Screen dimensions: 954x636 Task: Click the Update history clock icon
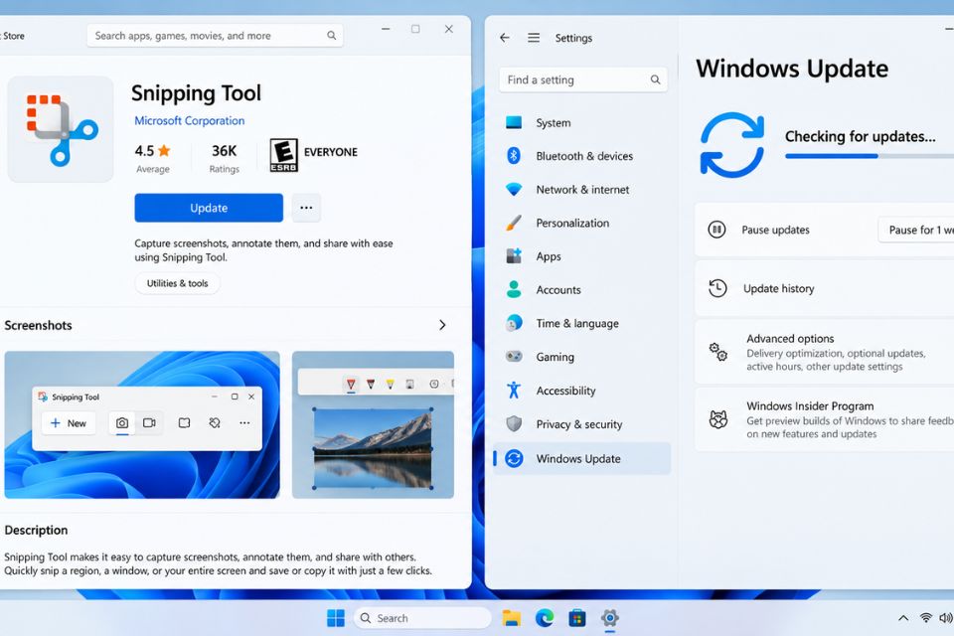pyautogui.click(x=717, y=288)
